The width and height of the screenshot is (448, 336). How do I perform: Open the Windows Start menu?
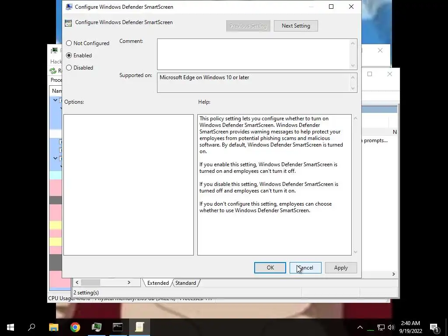tap(10, 327)
